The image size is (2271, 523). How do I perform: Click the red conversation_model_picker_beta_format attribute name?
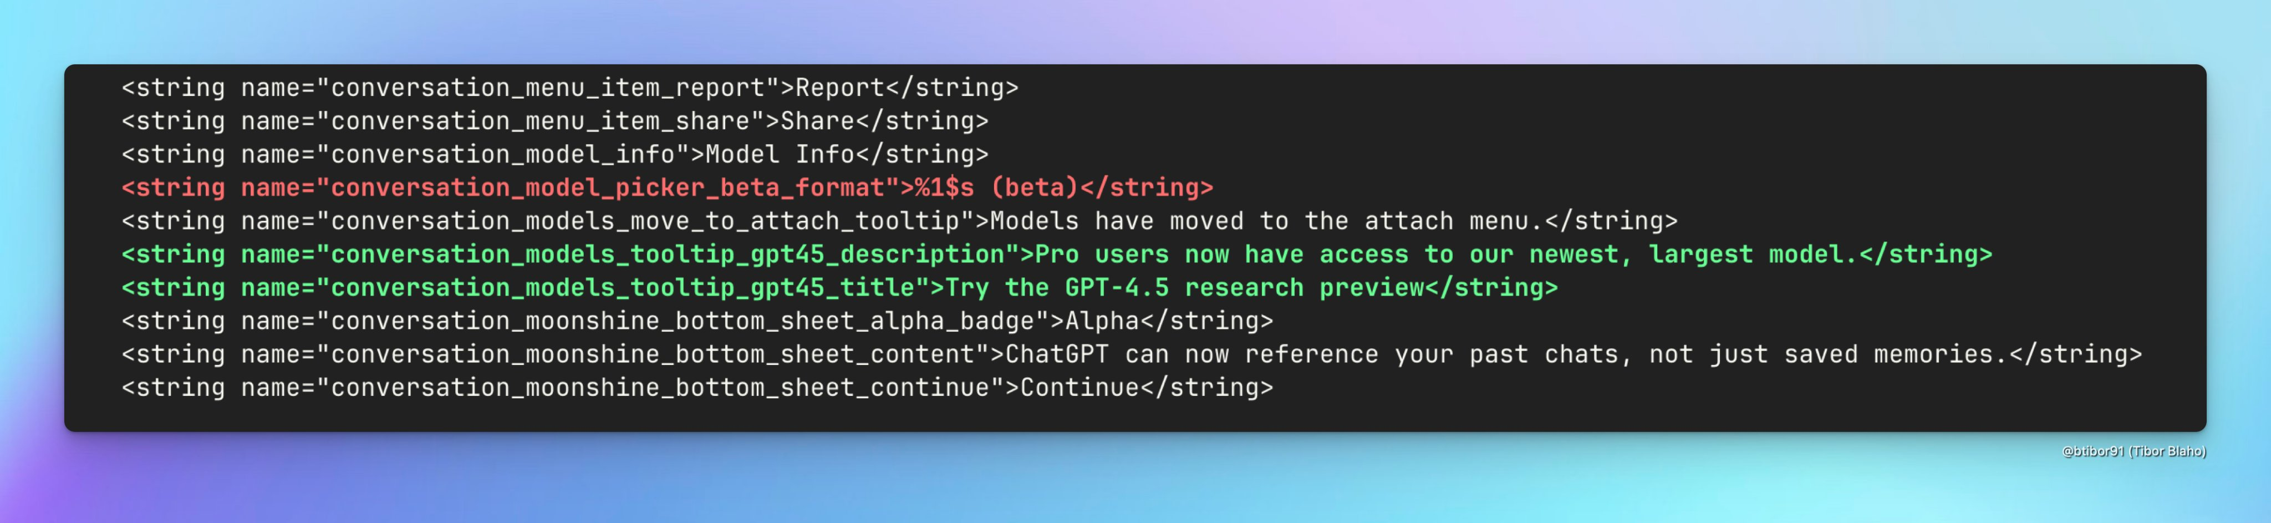pos(608,188)
